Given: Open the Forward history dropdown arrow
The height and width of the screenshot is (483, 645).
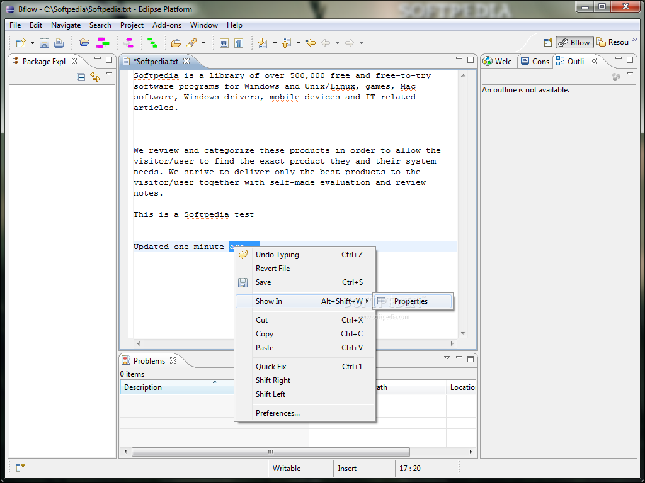Looking at the screenshot, I should click(361, 43).
